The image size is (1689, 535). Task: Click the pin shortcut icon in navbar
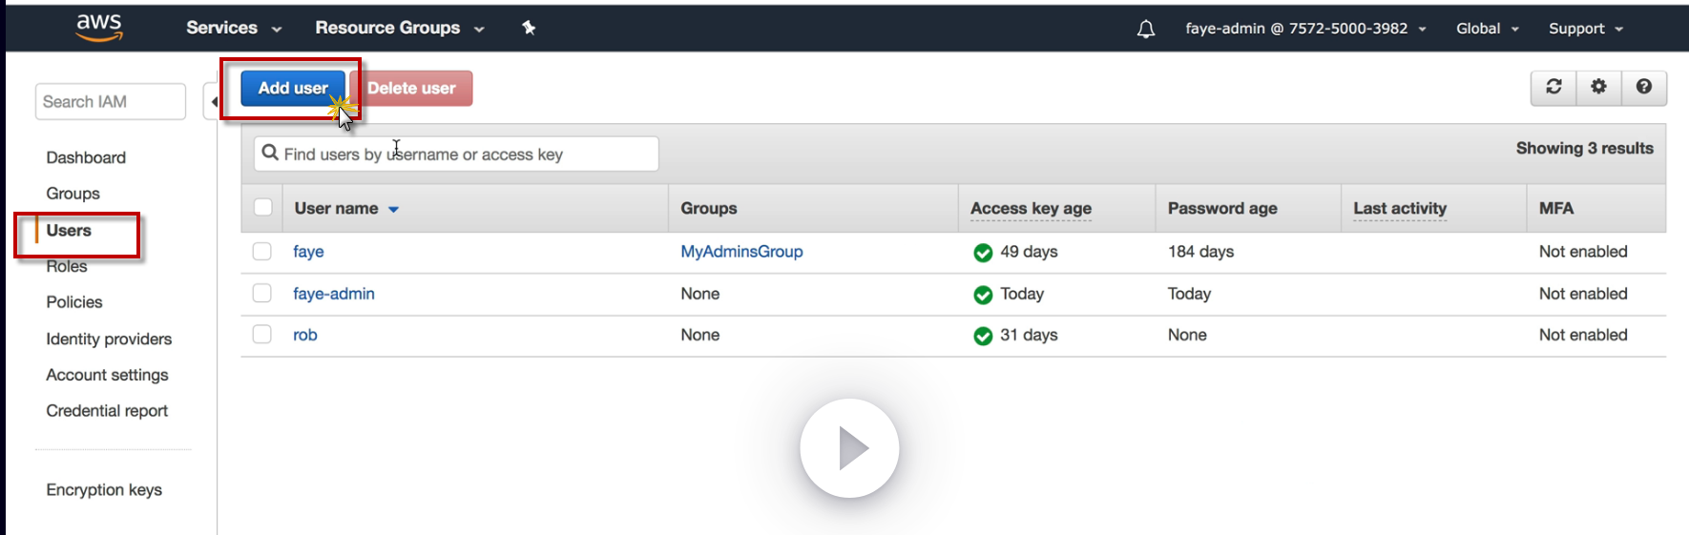(x=529, y=28)
